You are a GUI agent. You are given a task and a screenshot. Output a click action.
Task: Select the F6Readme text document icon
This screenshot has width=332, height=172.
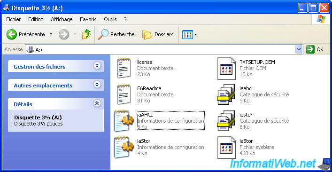124,94
